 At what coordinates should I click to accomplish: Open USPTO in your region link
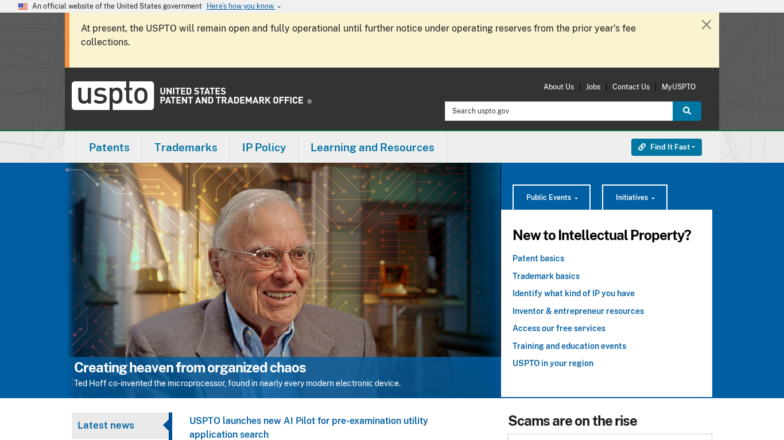click(x=553, y=363)
